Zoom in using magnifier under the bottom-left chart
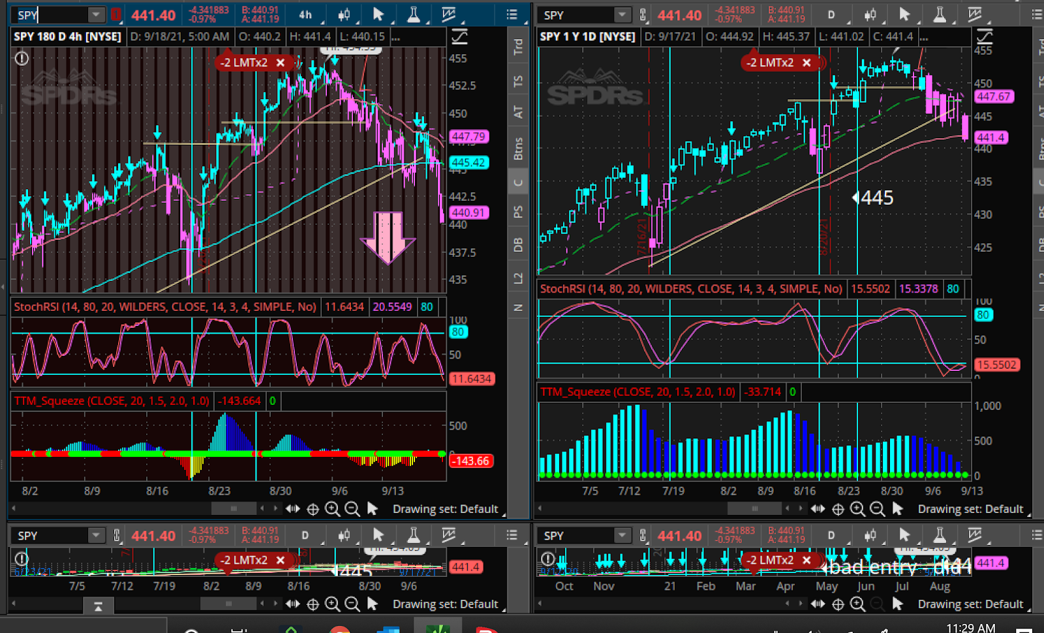The height and width of the screenshot is (633, 1044). [332, 604]
